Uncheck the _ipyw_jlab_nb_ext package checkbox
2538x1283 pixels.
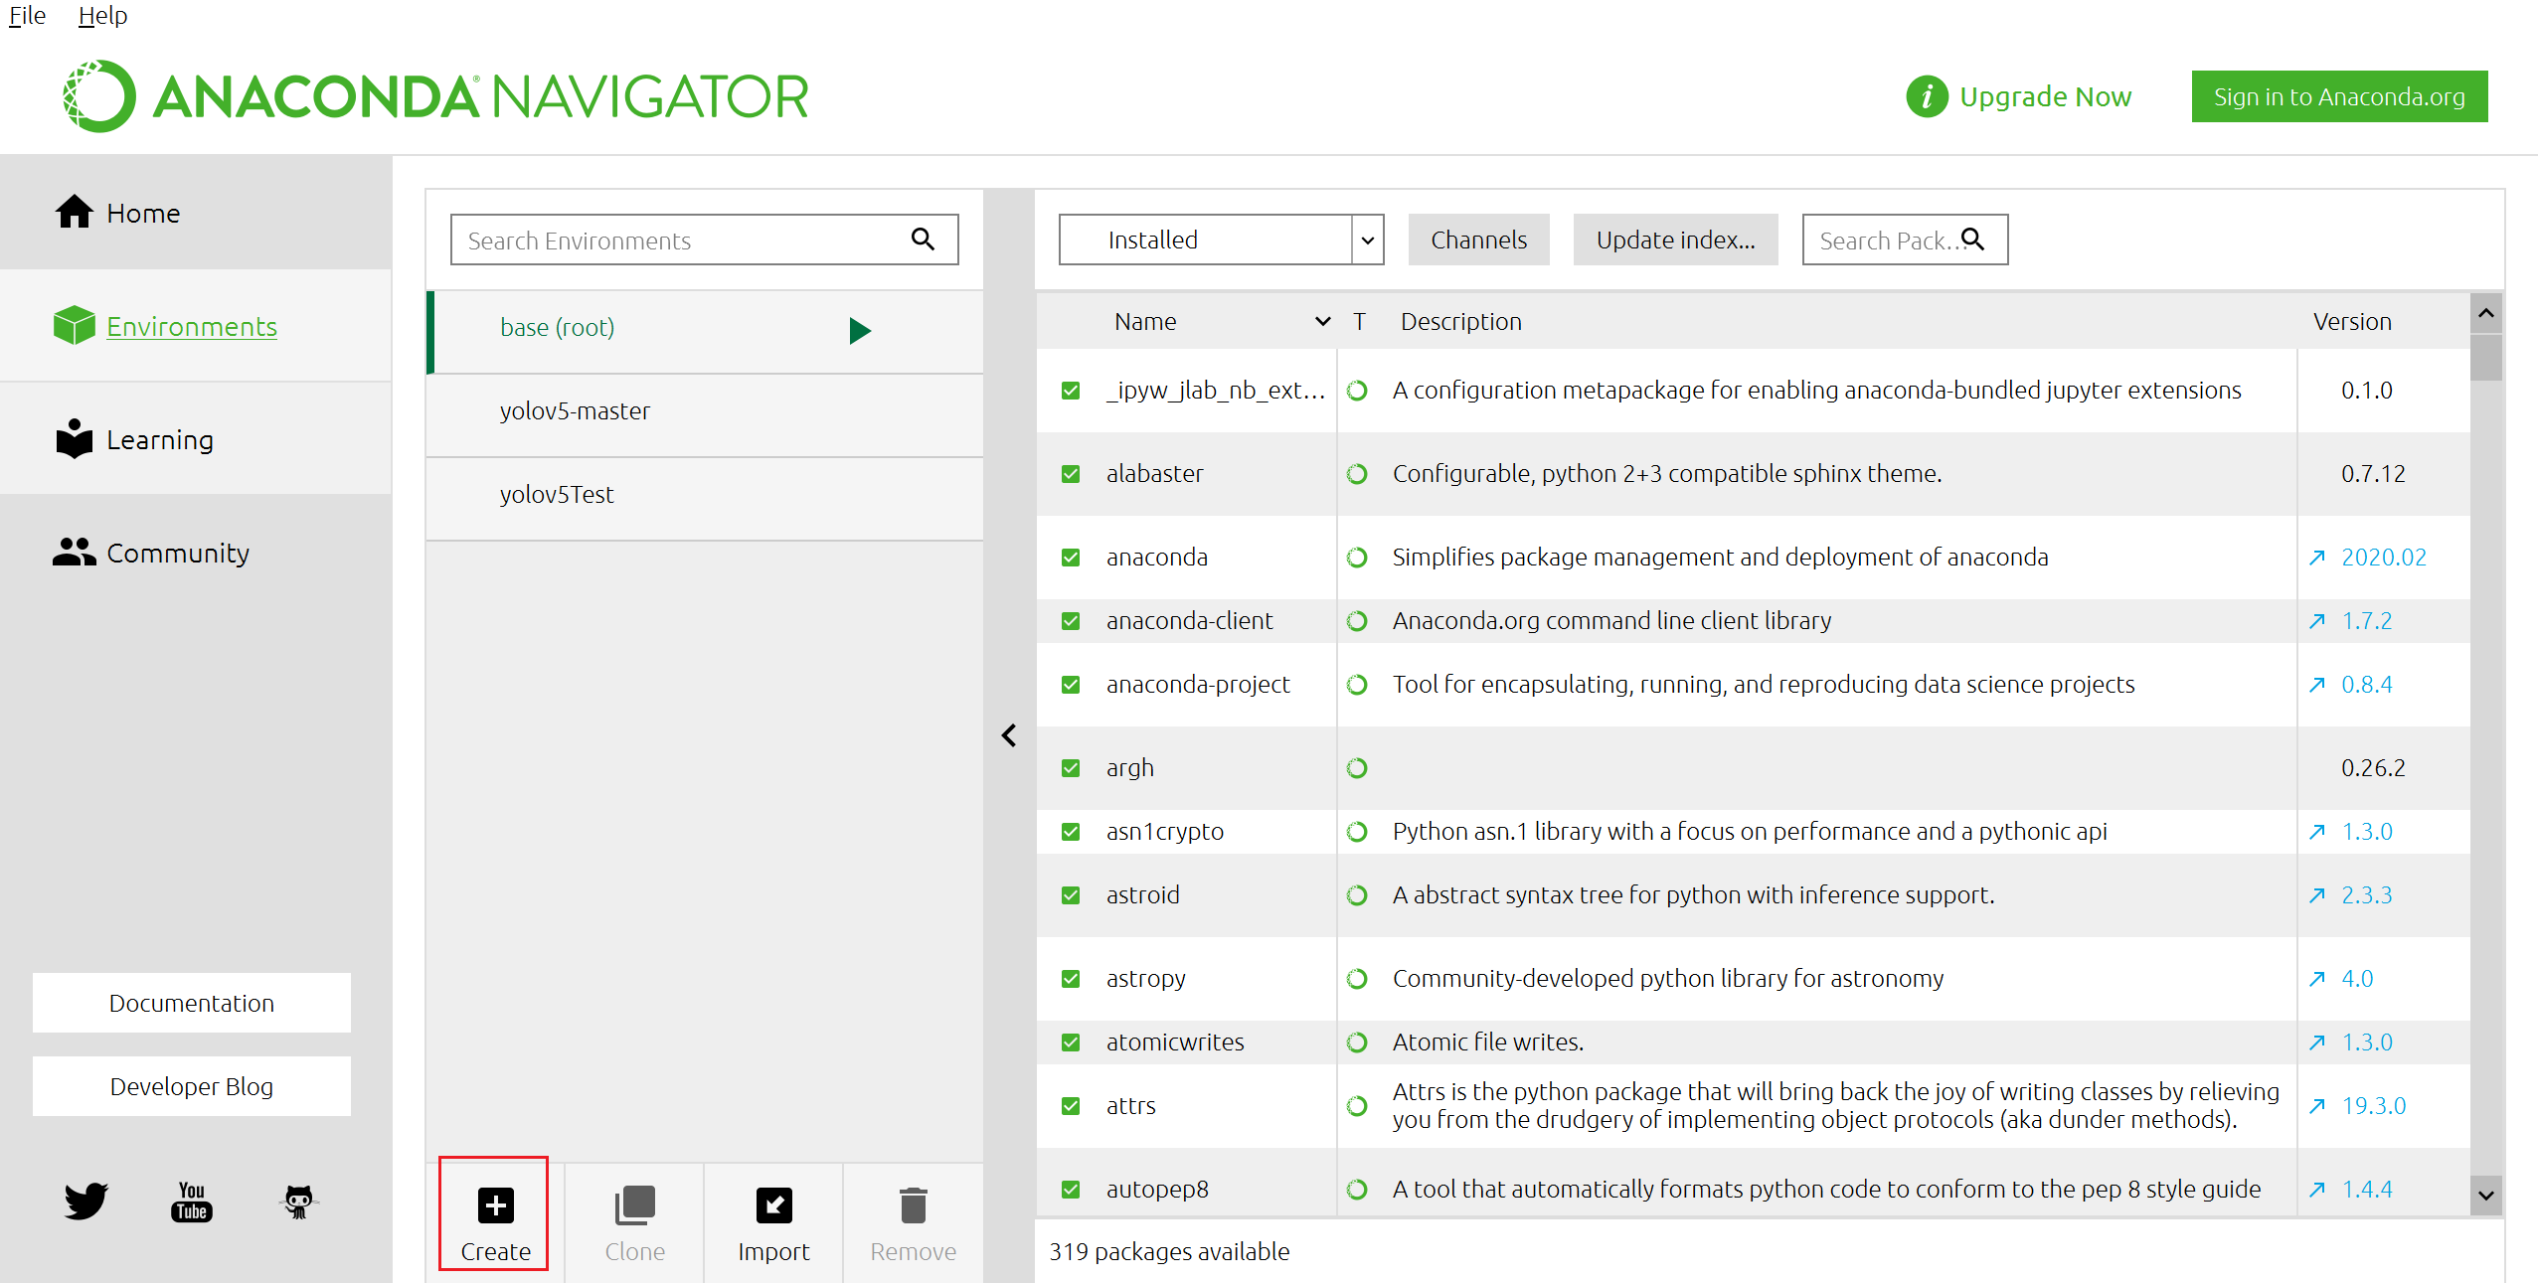1071,391
